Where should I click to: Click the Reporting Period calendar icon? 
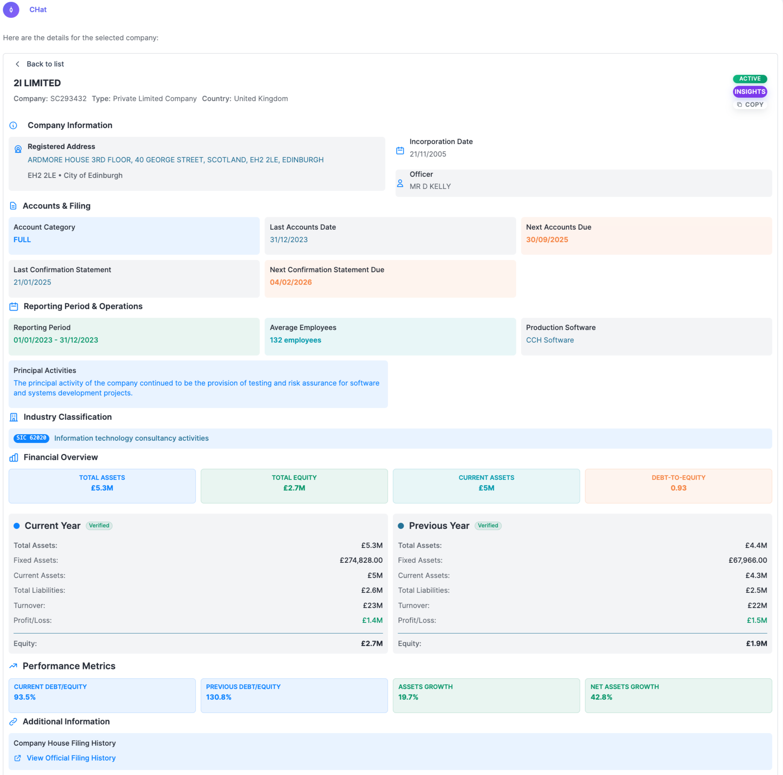click(x=14, y=307)
